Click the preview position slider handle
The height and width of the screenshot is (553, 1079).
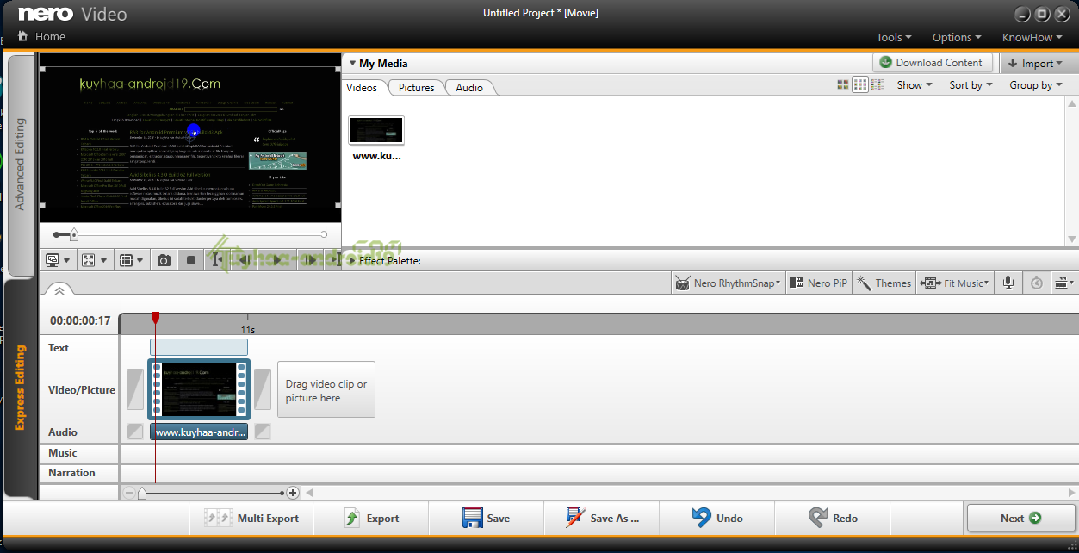point(73,234)
